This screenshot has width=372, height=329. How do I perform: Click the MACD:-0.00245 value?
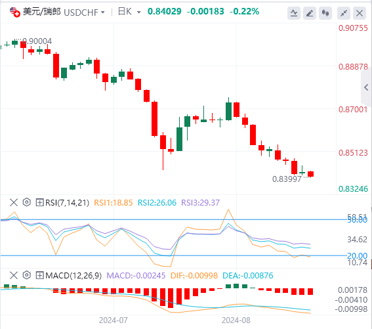[x=136, y=276]
